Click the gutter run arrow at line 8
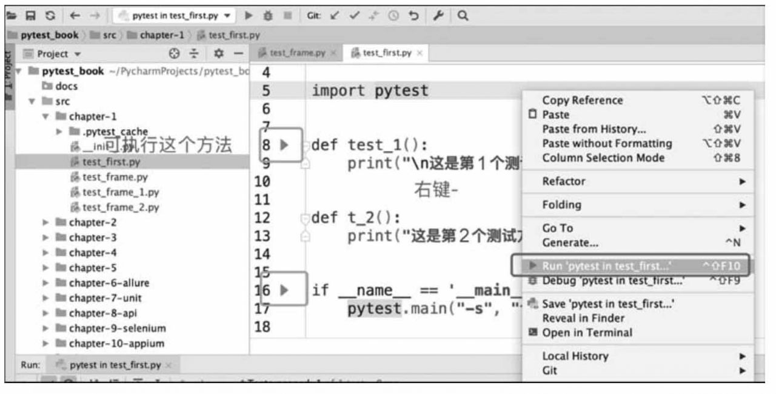Screen dimensions: 776x394 [x=284, y=145]
